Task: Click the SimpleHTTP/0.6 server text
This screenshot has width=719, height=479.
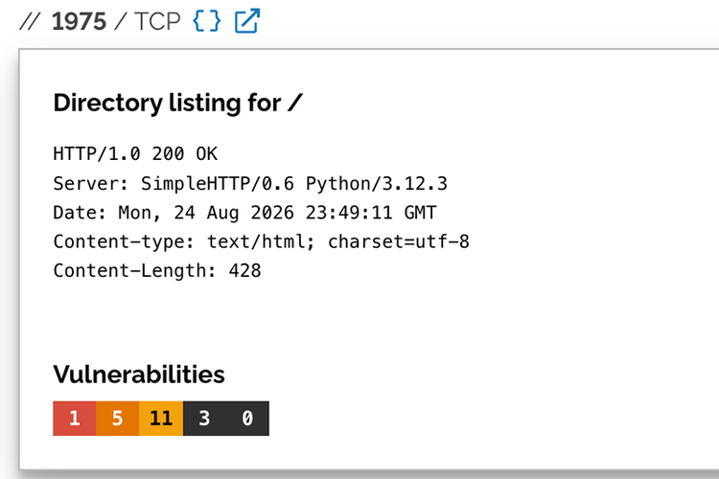Action: pos(218,184)
